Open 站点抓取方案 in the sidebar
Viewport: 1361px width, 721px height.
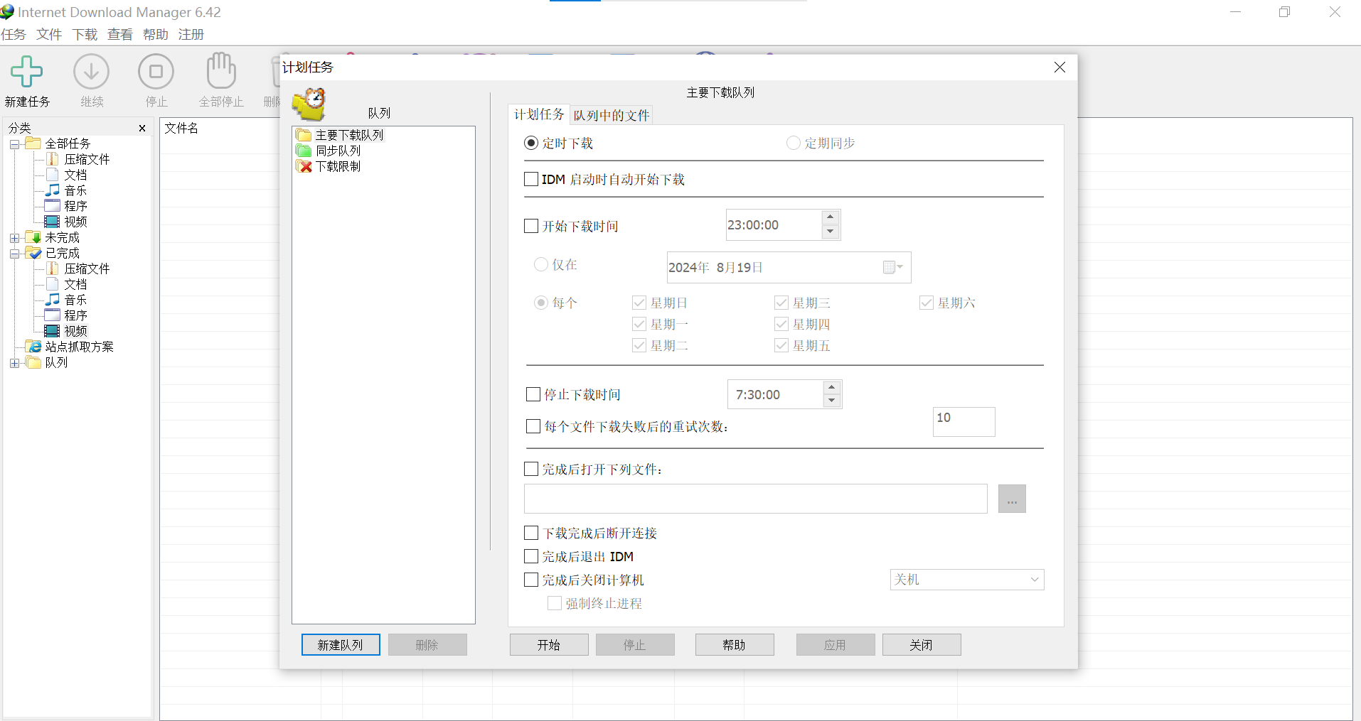tap(78, 346)
